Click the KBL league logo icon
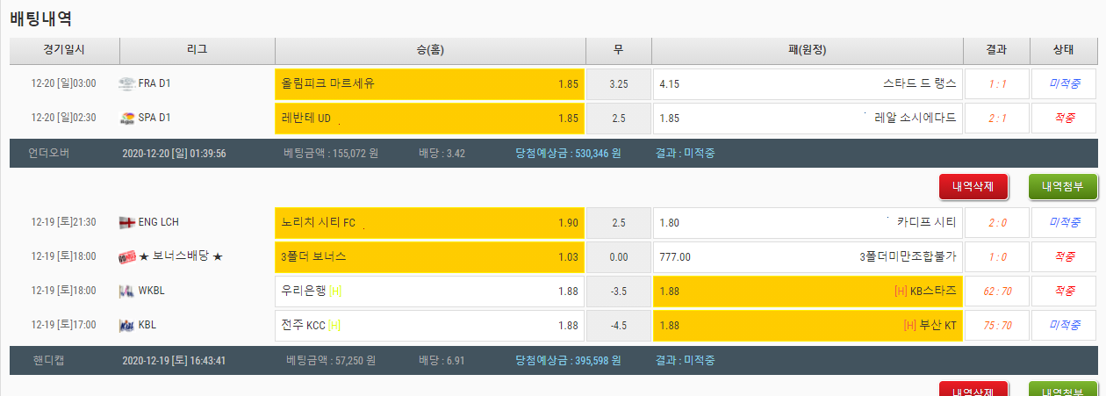Viewport: 1106px width, 396px height. pyautogui.click(x=127, y=326)
